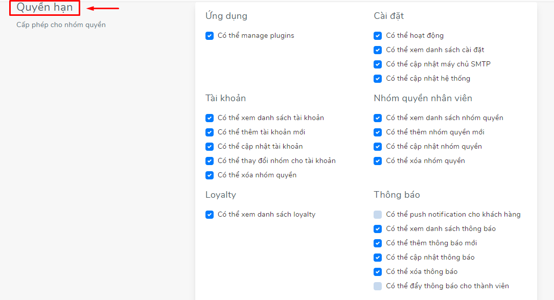Toggle 'Có thể hoạt động' permission

click(378, 36)
